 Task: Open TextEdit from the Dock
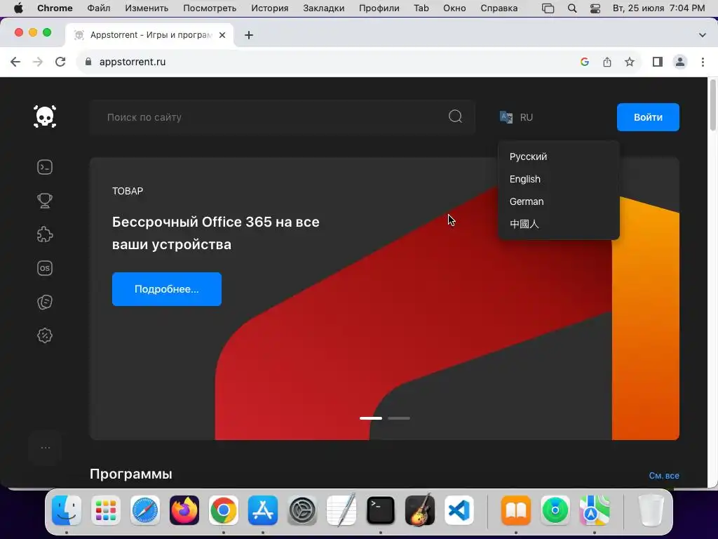pyautogui.click(x=341, y=510)
